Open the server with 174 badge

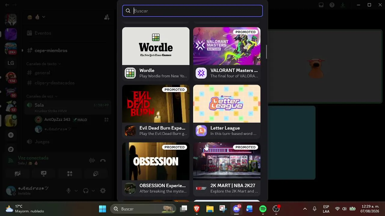[11, 77]
